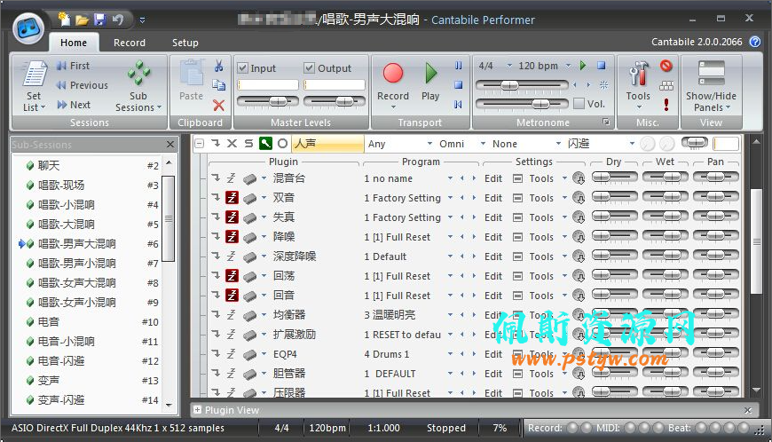772x442 pixels.
Task: Cut the selection using the scissors icon
Action: click(218, 66)
